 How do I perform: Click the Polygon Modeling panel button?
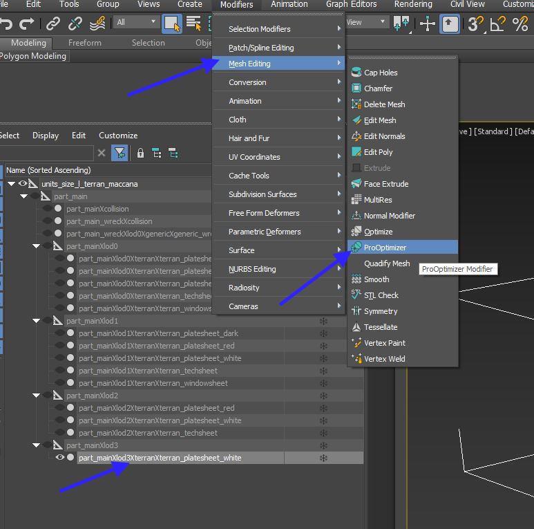tap(33, 56)
